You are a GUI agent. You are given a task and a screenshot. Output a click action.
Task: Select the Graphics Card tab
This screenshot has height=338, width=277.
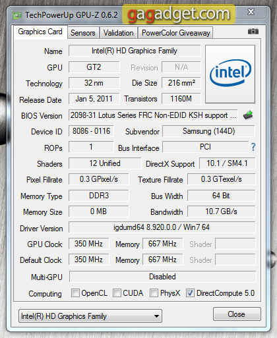coord(40,32)
